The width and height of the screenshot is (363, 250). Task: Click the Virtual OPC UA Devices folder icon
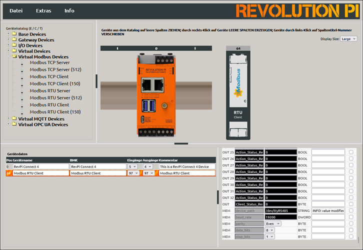tap(14, 124)
